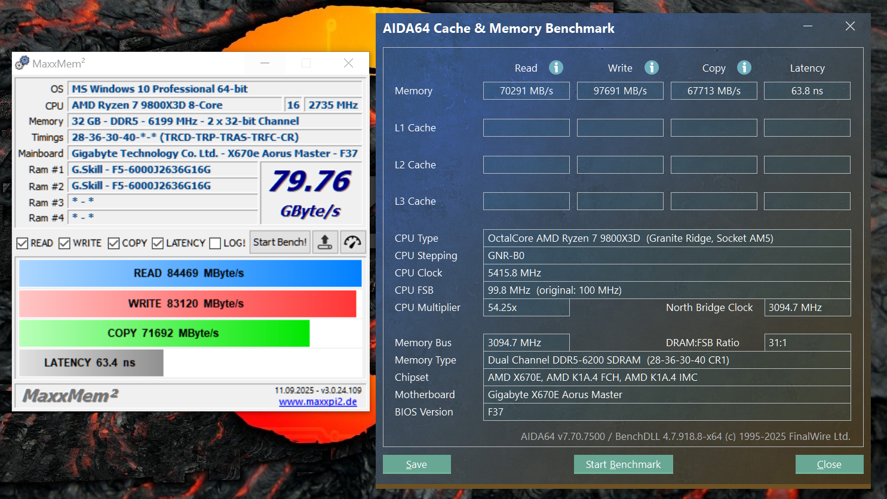Click the DRAM:FSB Ratio value 31:1
Screen dimensions: 887x499
point(808,343)
